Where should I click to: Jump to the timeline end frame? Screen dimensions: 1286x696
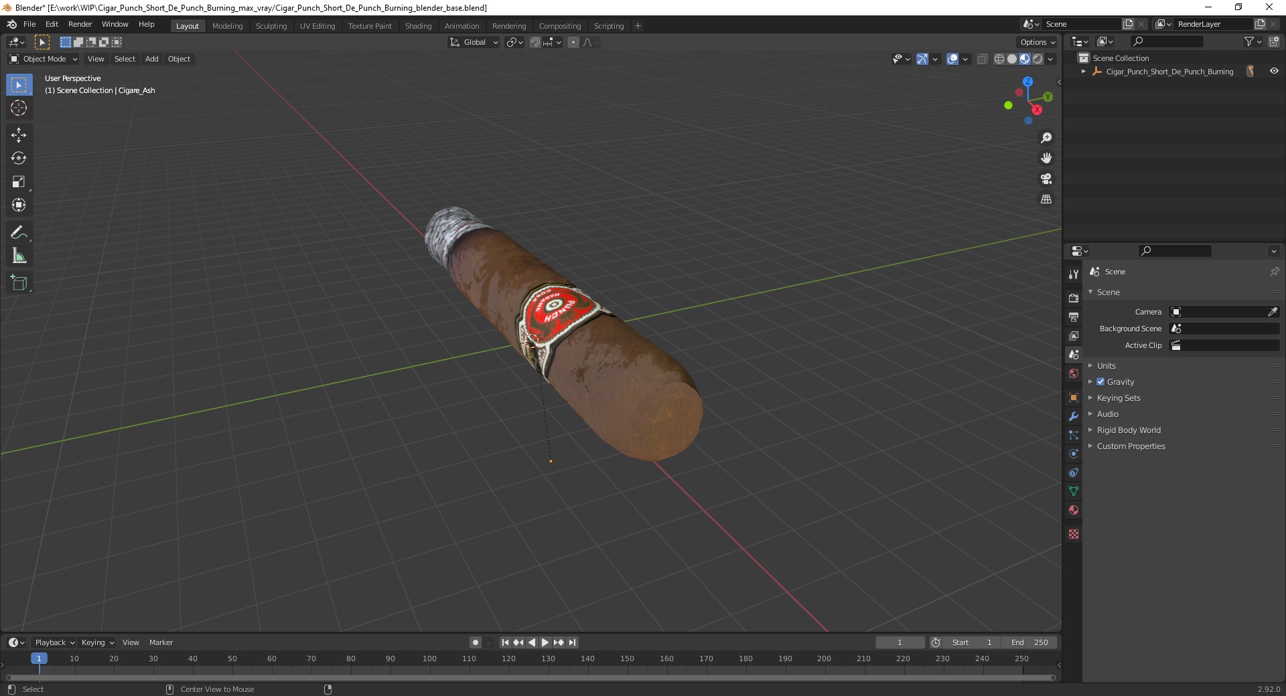point(572,642)
